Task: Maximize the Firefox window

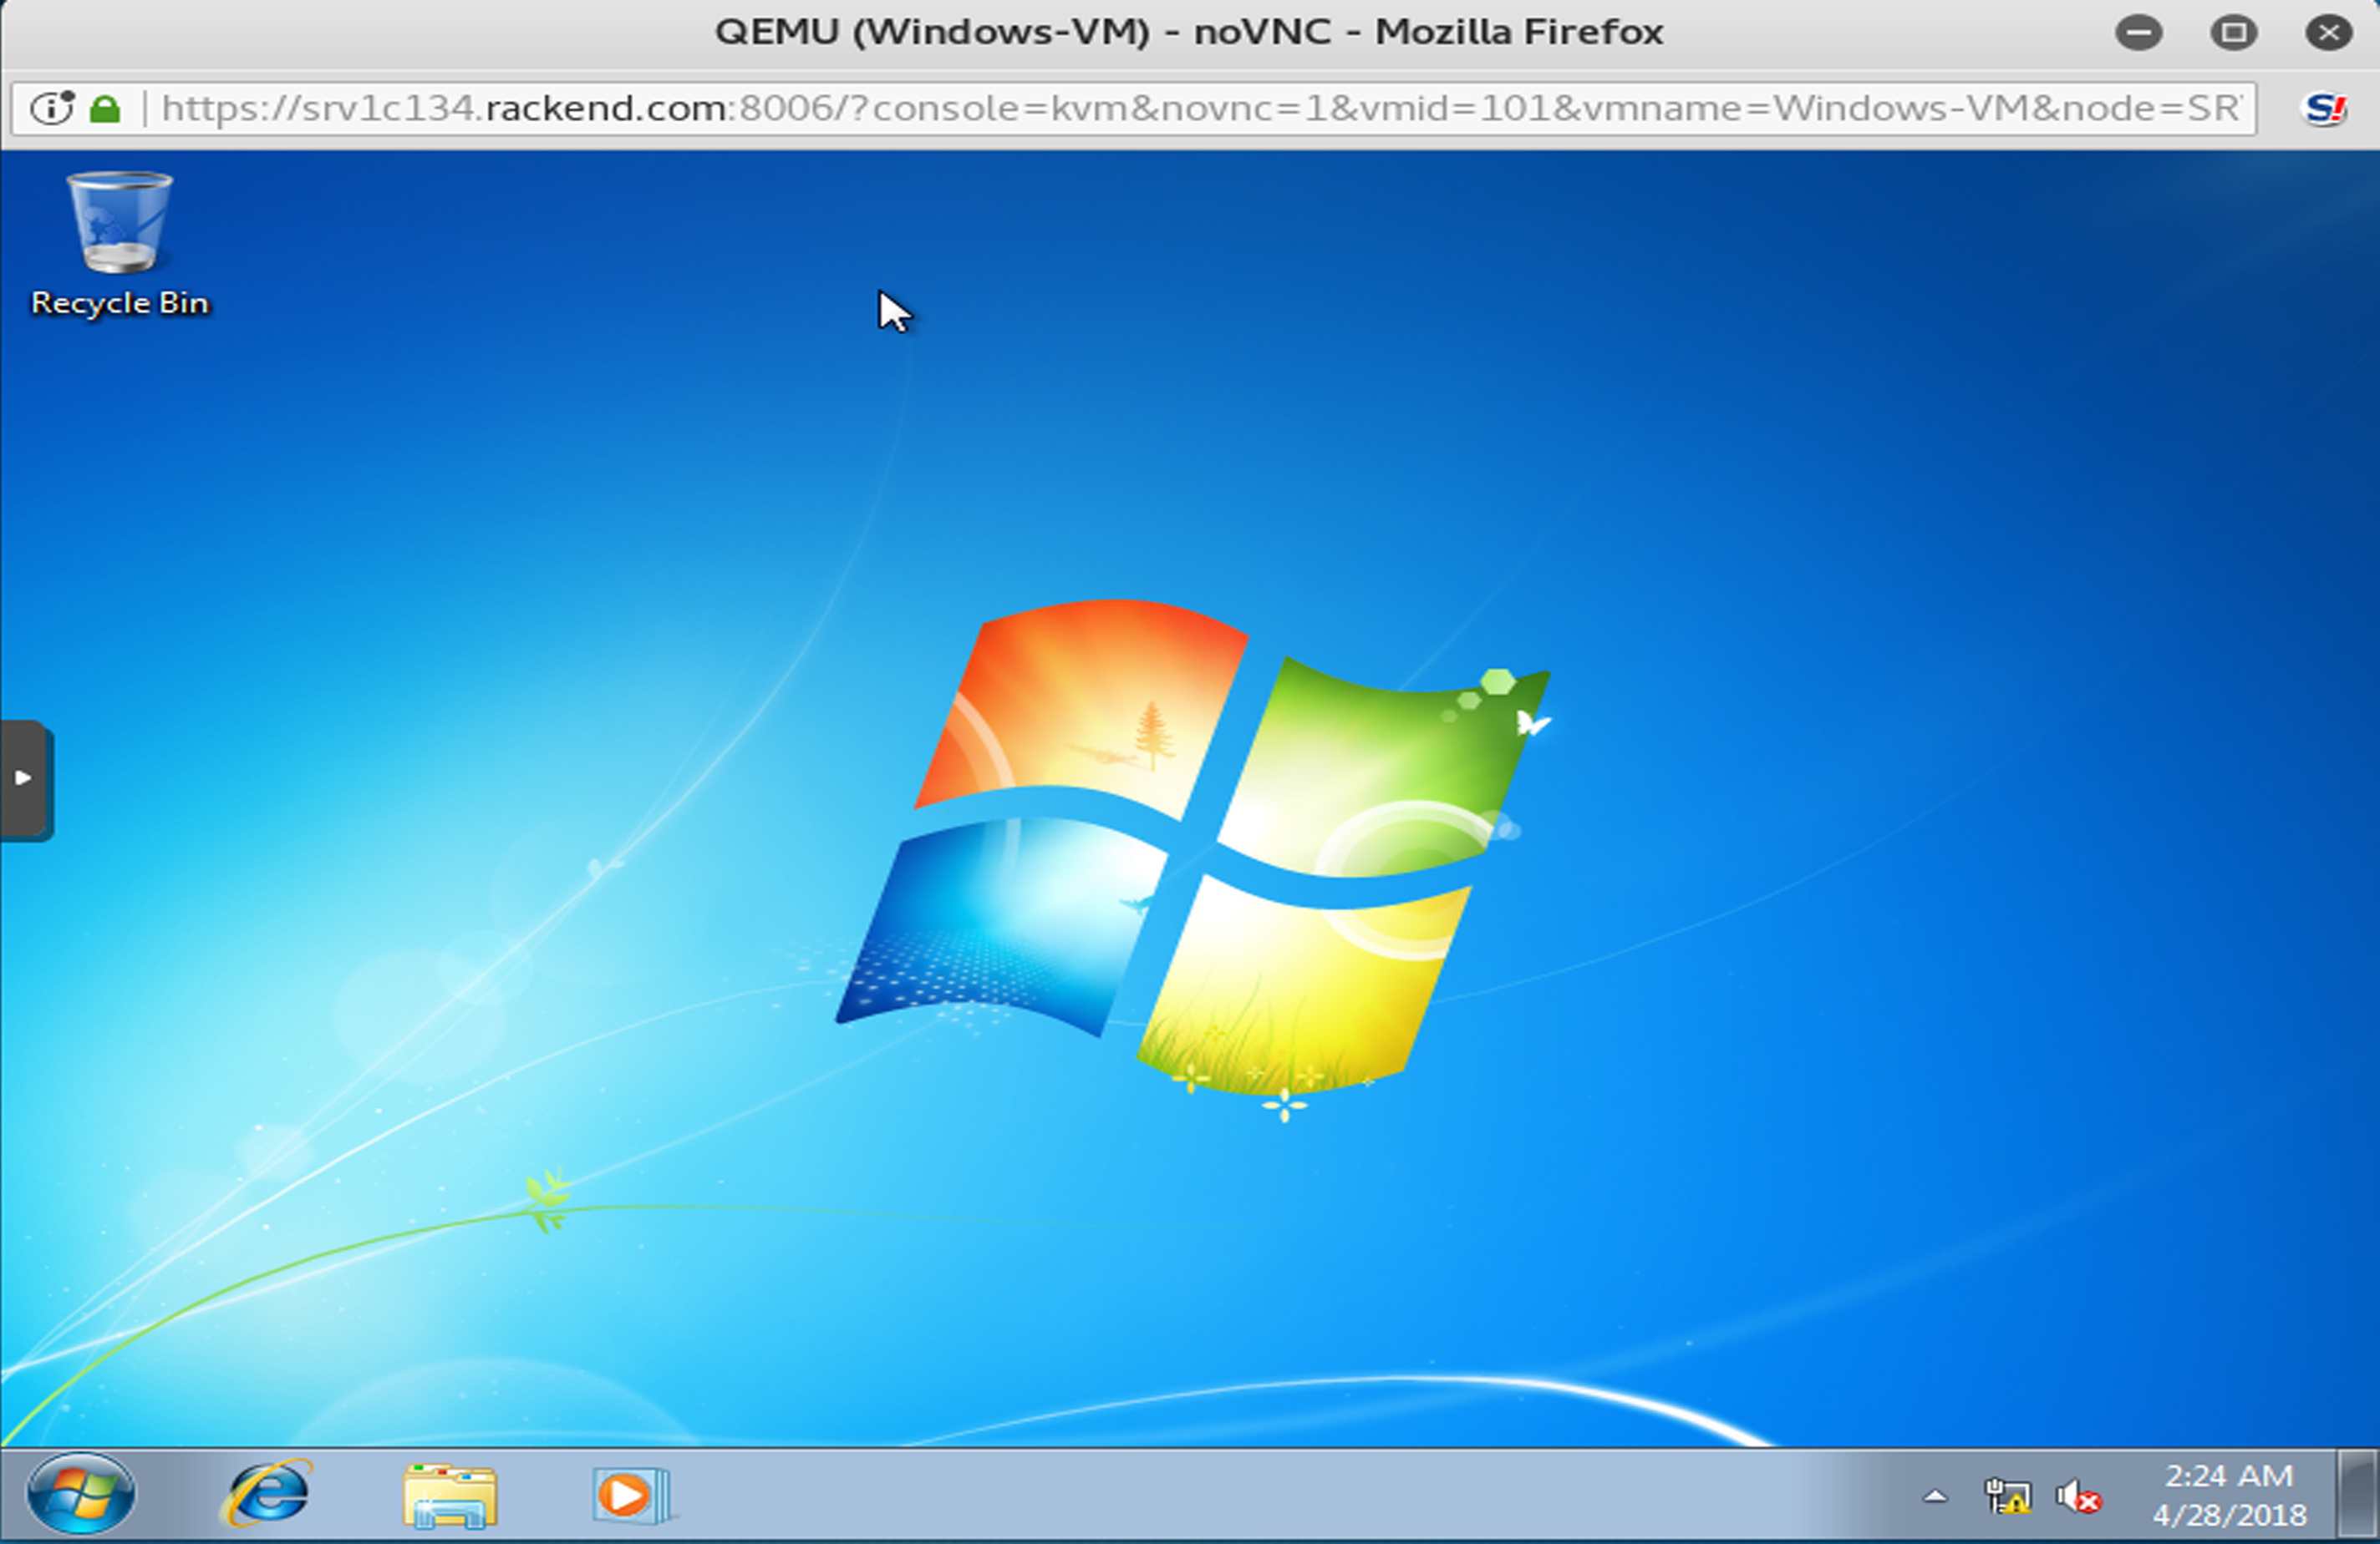Action: tap(2233, 33)
